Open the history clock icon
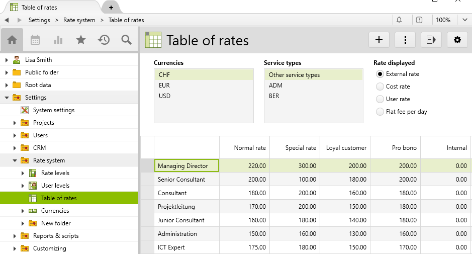Viewport: 472px width, 254px height. click(x=104, y=40)
